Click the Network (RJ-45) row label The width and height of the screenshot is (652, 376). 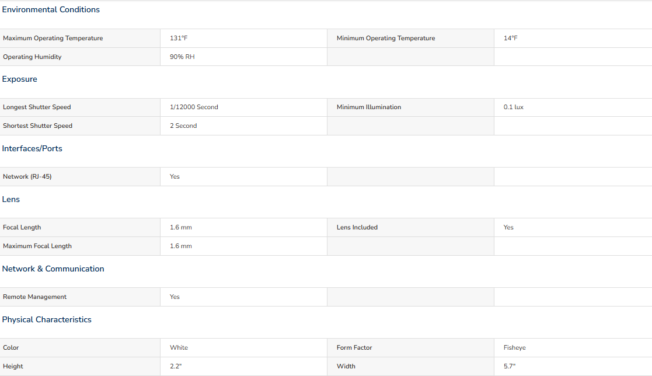tap(27, 177)
